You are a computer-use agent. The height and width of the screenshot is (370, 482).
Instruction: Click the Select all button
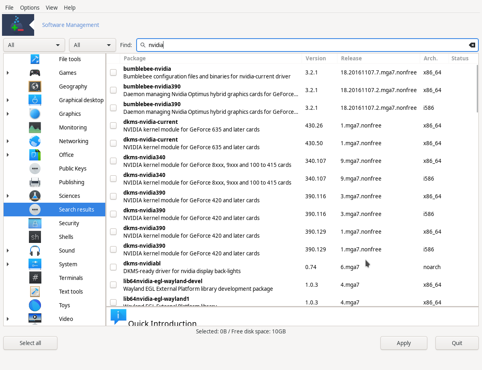pyautogui.click(x=31, y=343)
